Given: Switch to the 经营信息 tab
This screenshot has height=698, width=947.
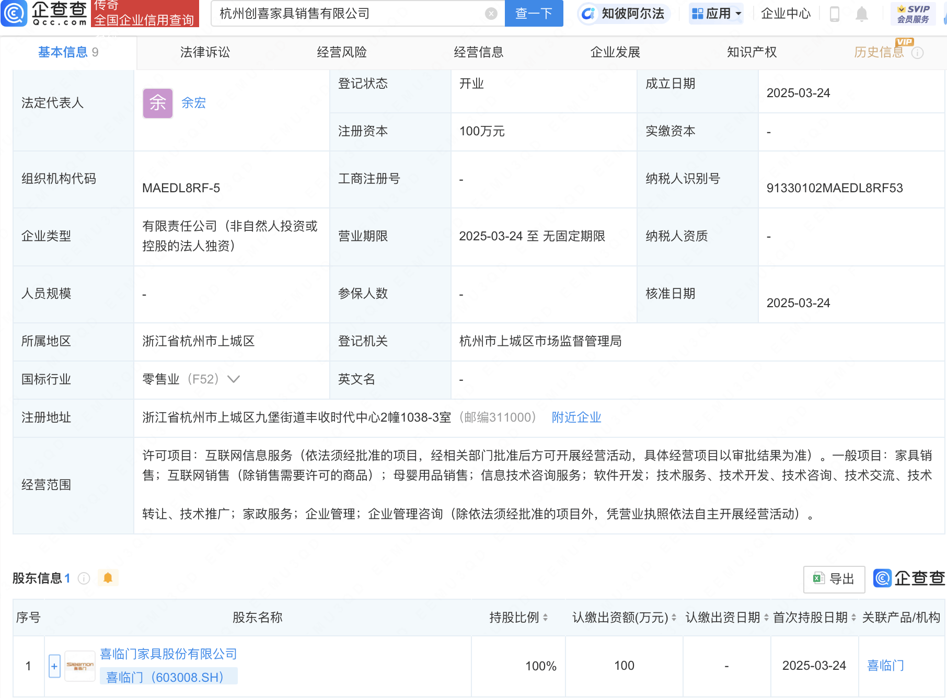Looking at the screenshot, I should [479, 52].
